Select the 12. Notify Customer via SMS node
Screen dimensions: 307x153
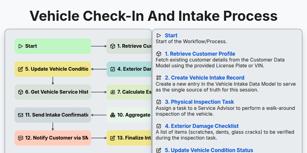[x=53, y=138]
